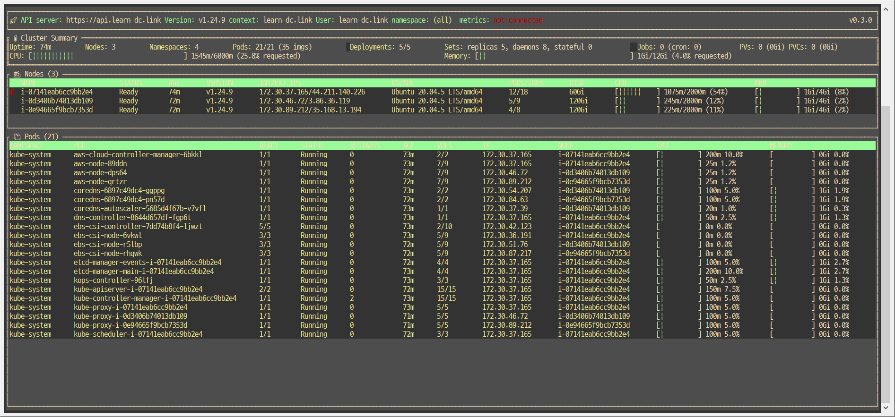Select pod coredns-6897c49dc4-pn57d
895x417 pixels.
pyautogui.click(x=443, y=200)
